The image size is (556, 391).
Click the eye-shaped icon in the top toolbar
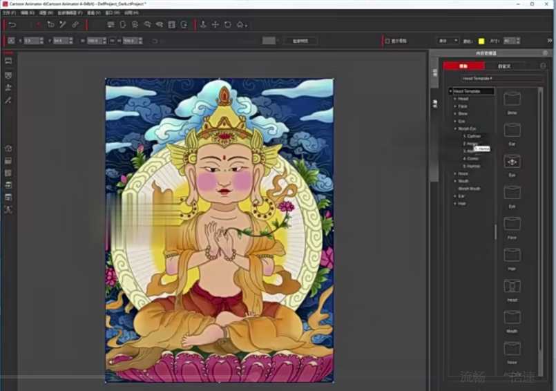pyautogui.click(x=160, y=24)
